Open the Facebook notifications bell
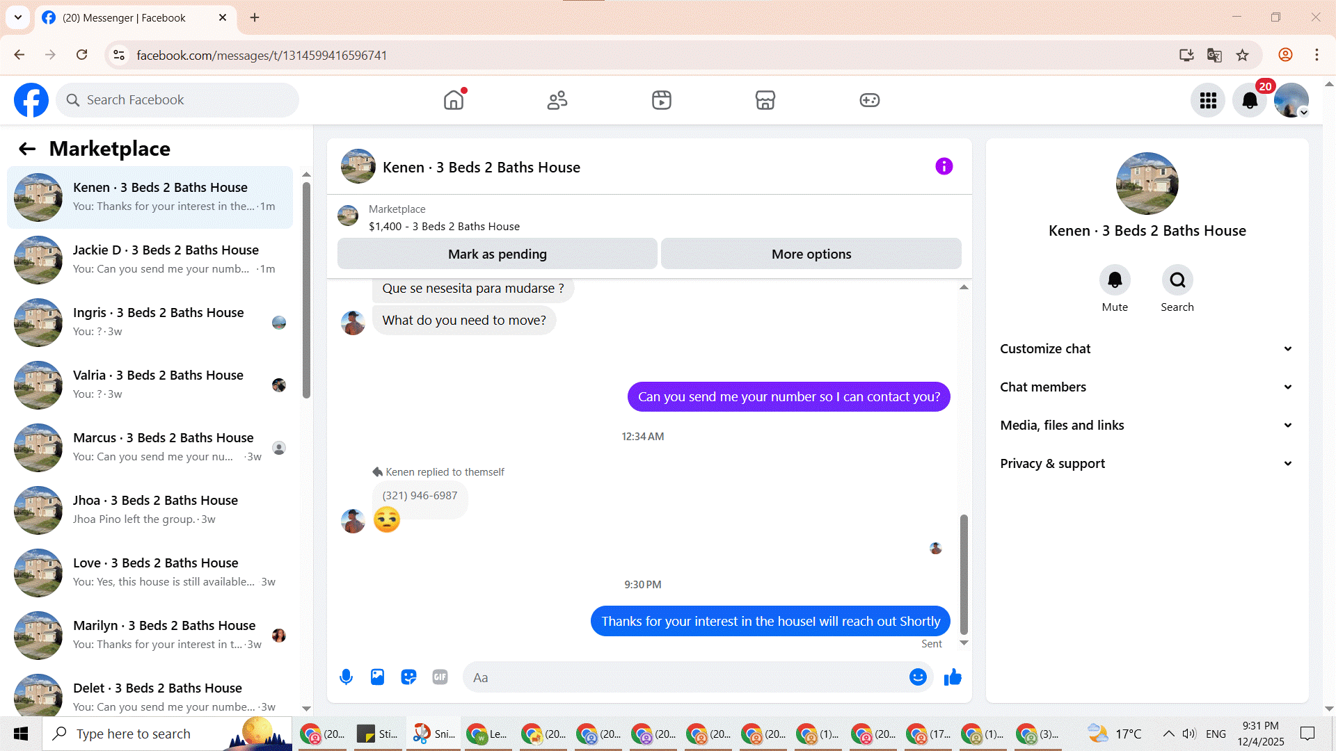Viewport: 1336px width, 751px height. (x=1250, y=100)
